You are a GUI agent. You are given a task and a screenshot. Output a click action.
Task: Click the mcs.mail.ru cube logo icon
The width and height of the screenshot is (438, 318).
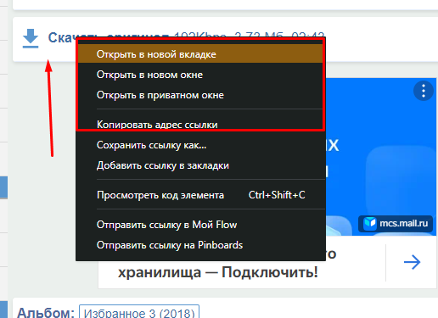coord(369,223)
